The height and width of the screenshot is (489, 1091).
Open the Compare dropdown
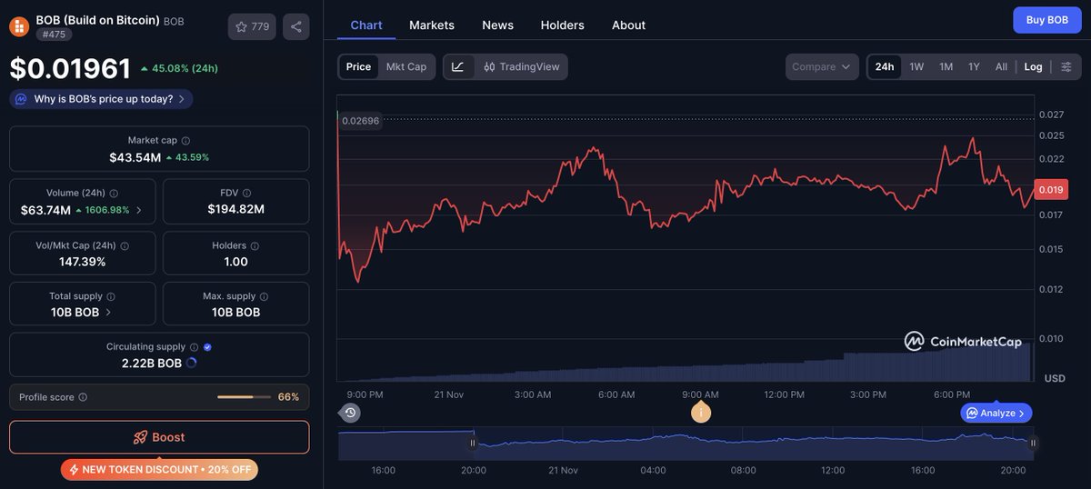[x=822, y=66]
